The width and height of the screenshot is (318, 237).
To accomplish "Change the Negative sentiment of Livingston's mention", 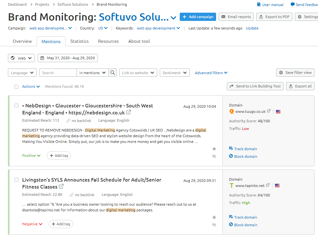I will [32, 224].
